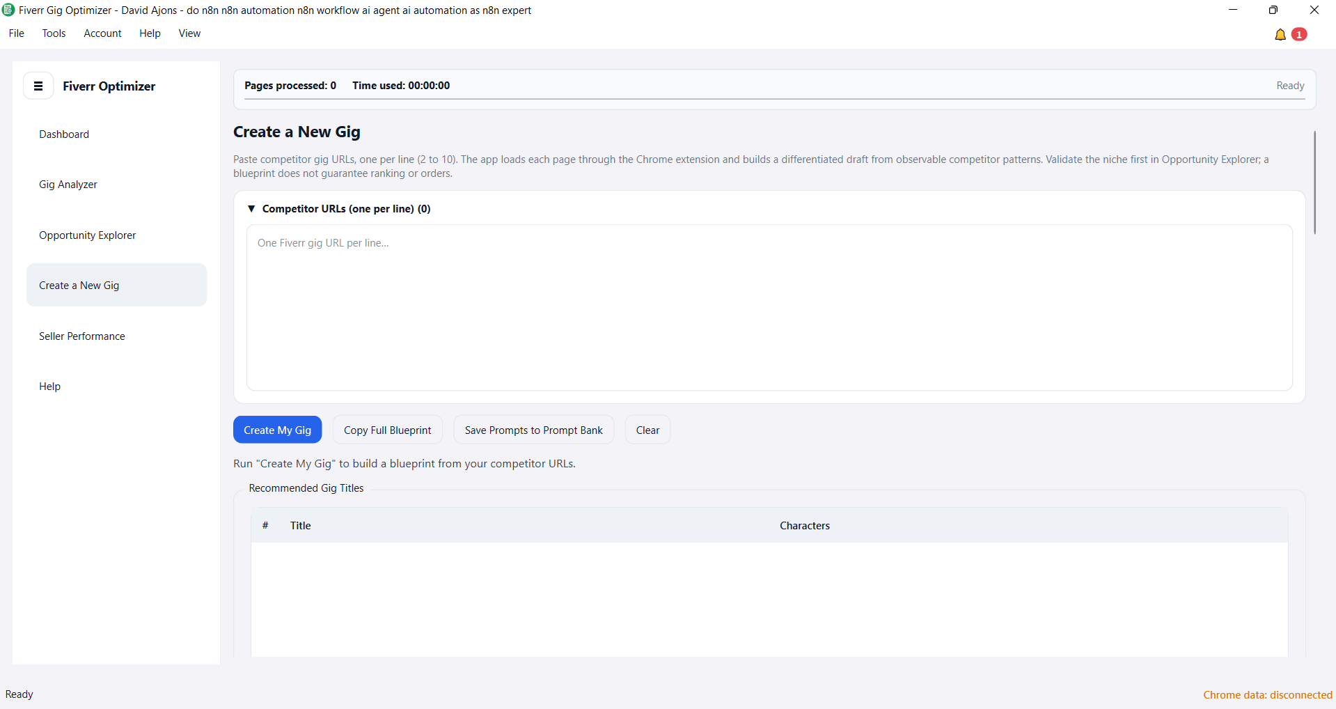Open the Help menu in the menu bar
Image resolution: width=1336 pixels, height=709 pixels.
click(x=150, y=33)
